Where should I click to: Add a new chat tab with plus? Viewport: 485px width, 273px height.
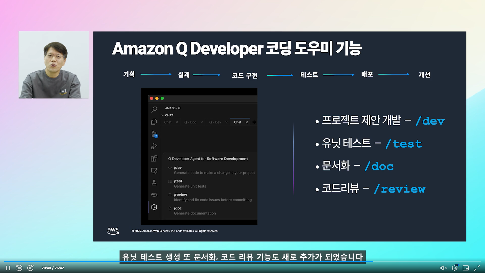coord(254,122)
